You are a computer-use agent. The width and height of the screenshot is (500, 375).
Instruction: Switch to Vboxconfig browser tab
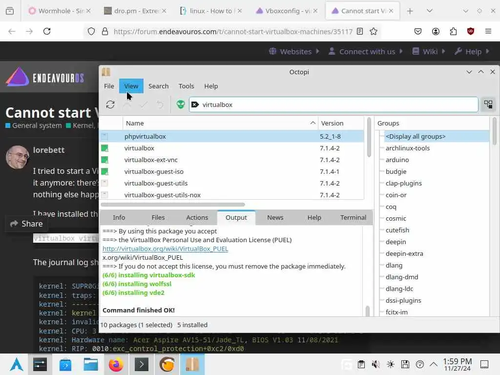(287, 11)
